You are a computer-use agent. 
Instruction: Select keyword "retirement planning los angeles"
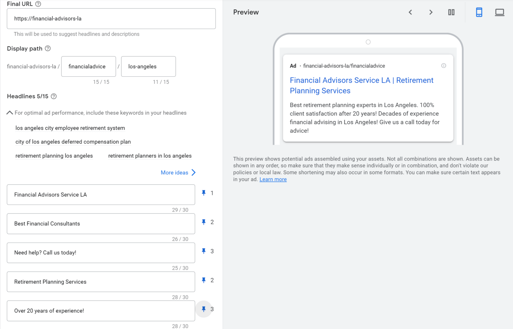pos(54,155)
